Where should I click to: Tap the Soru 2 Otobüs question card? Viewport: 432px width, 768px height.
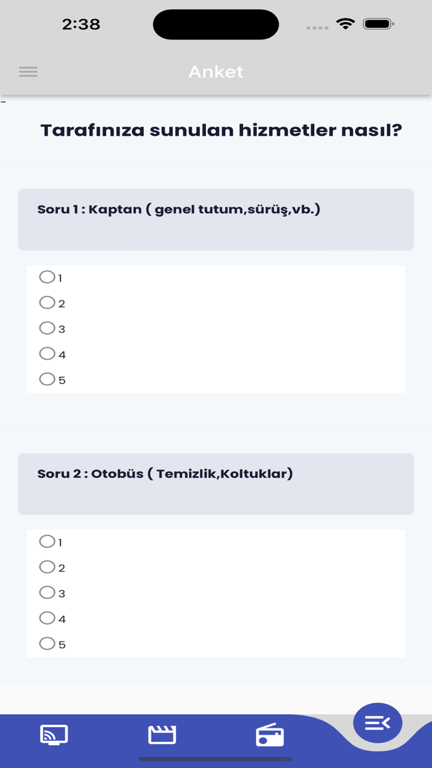(x=216, y=483)
